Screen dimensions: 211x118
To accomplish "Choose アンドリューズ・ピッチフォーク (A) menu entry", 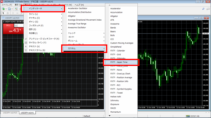I will (x=44, y=39).
